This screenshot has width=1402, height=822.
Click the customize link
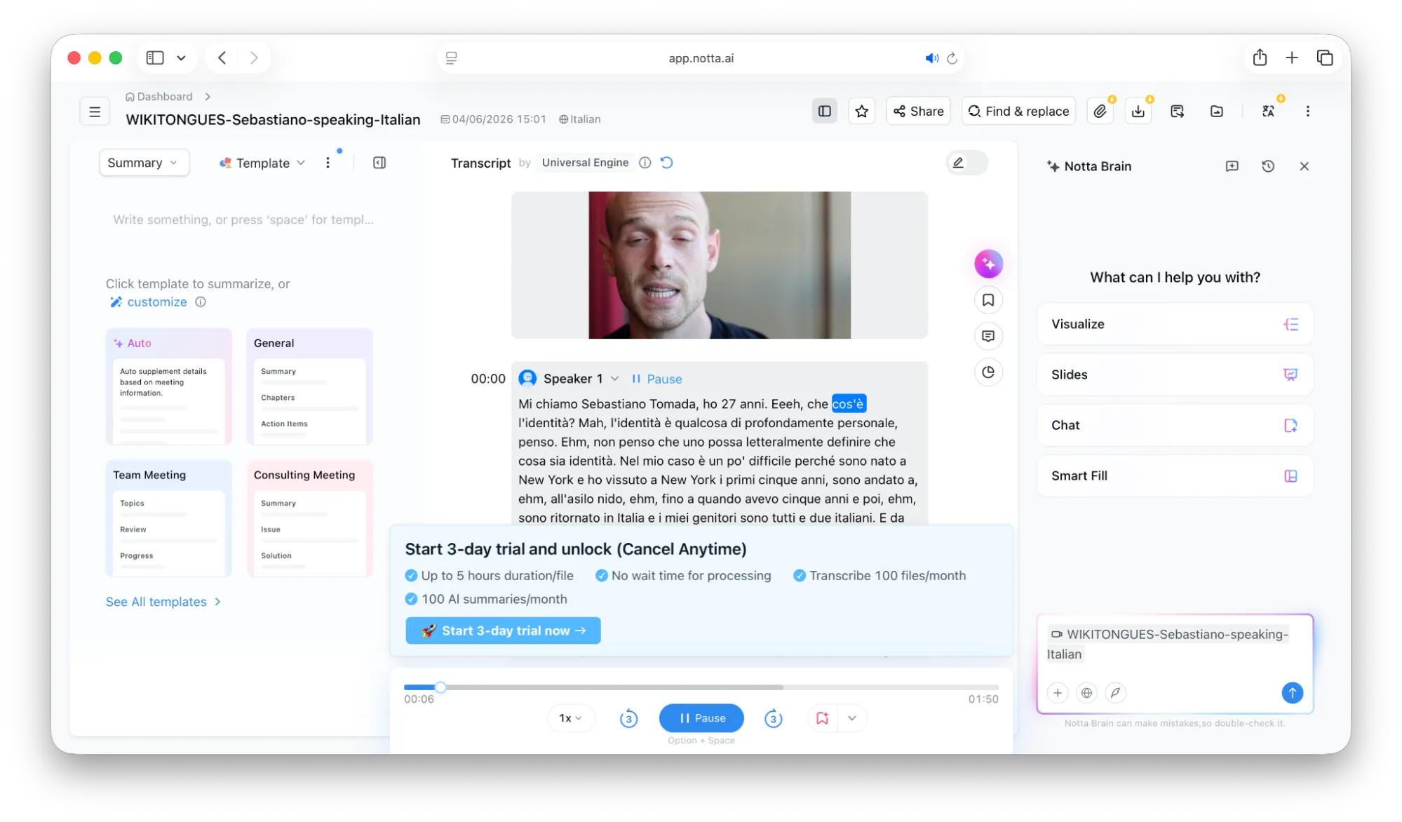pyautogui.click(x=157, y=302)
